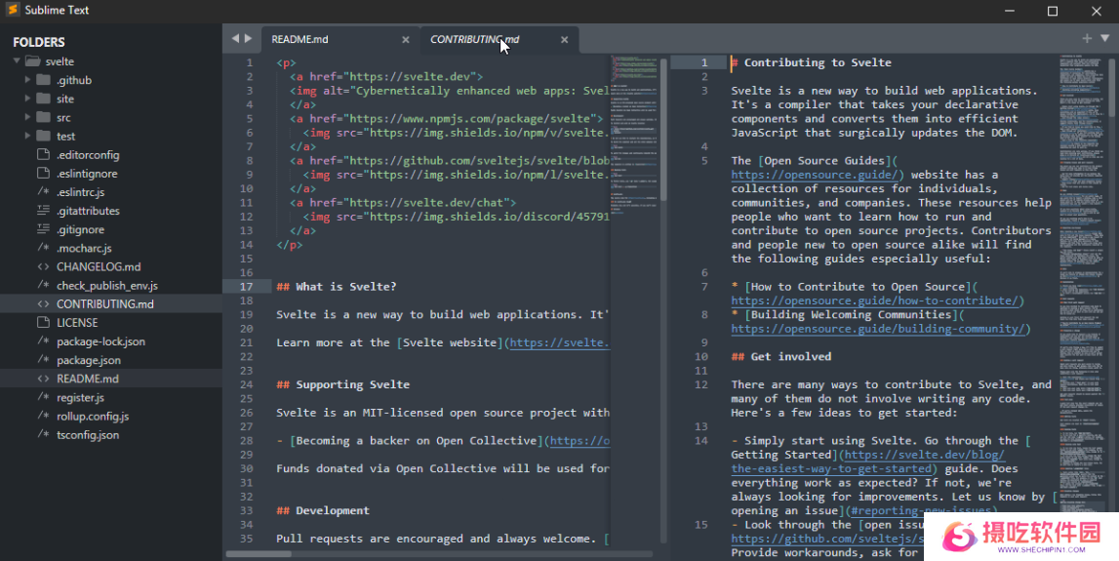Viewport: 1119px width, 561px height.
Task: Click the README.md sidebar markup icon
Action: 44,379
